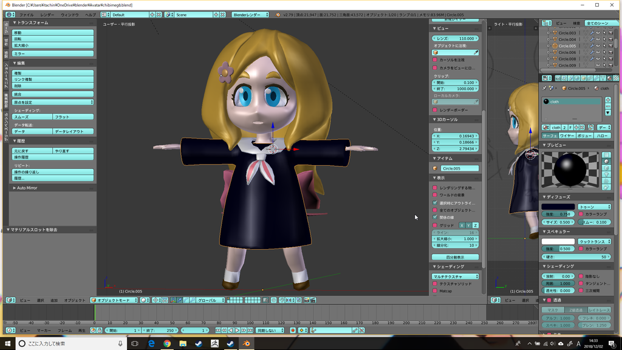622x350 pixels.
Task: Open the レンダー menu
Action: 47,15
